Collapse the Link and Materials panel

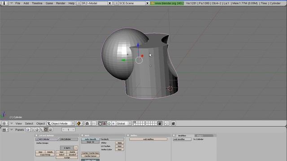coord(36,136)
